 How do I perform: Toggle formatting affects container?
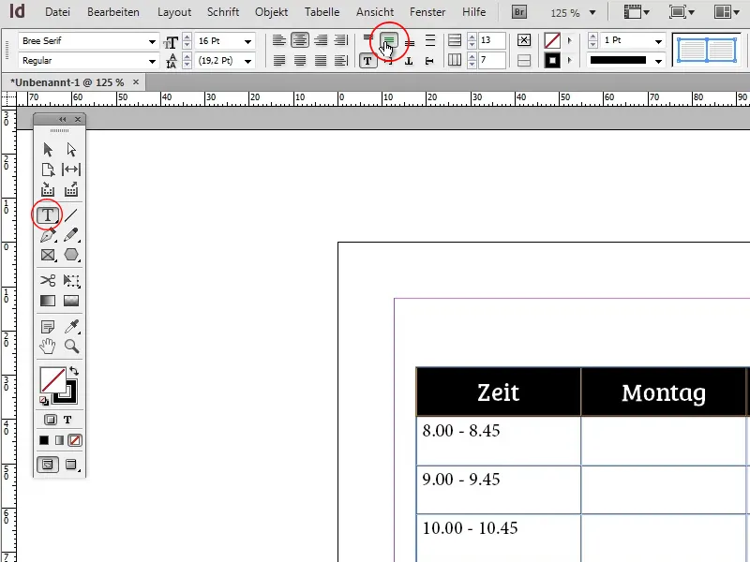51,420
